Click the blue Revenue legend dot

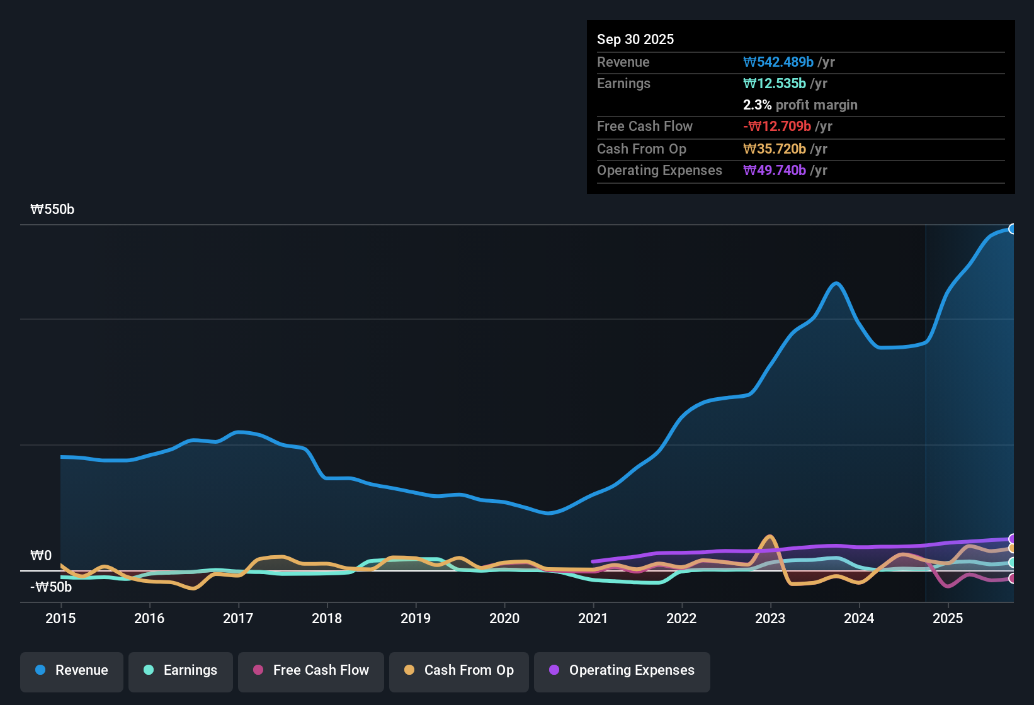pos(40,670)
